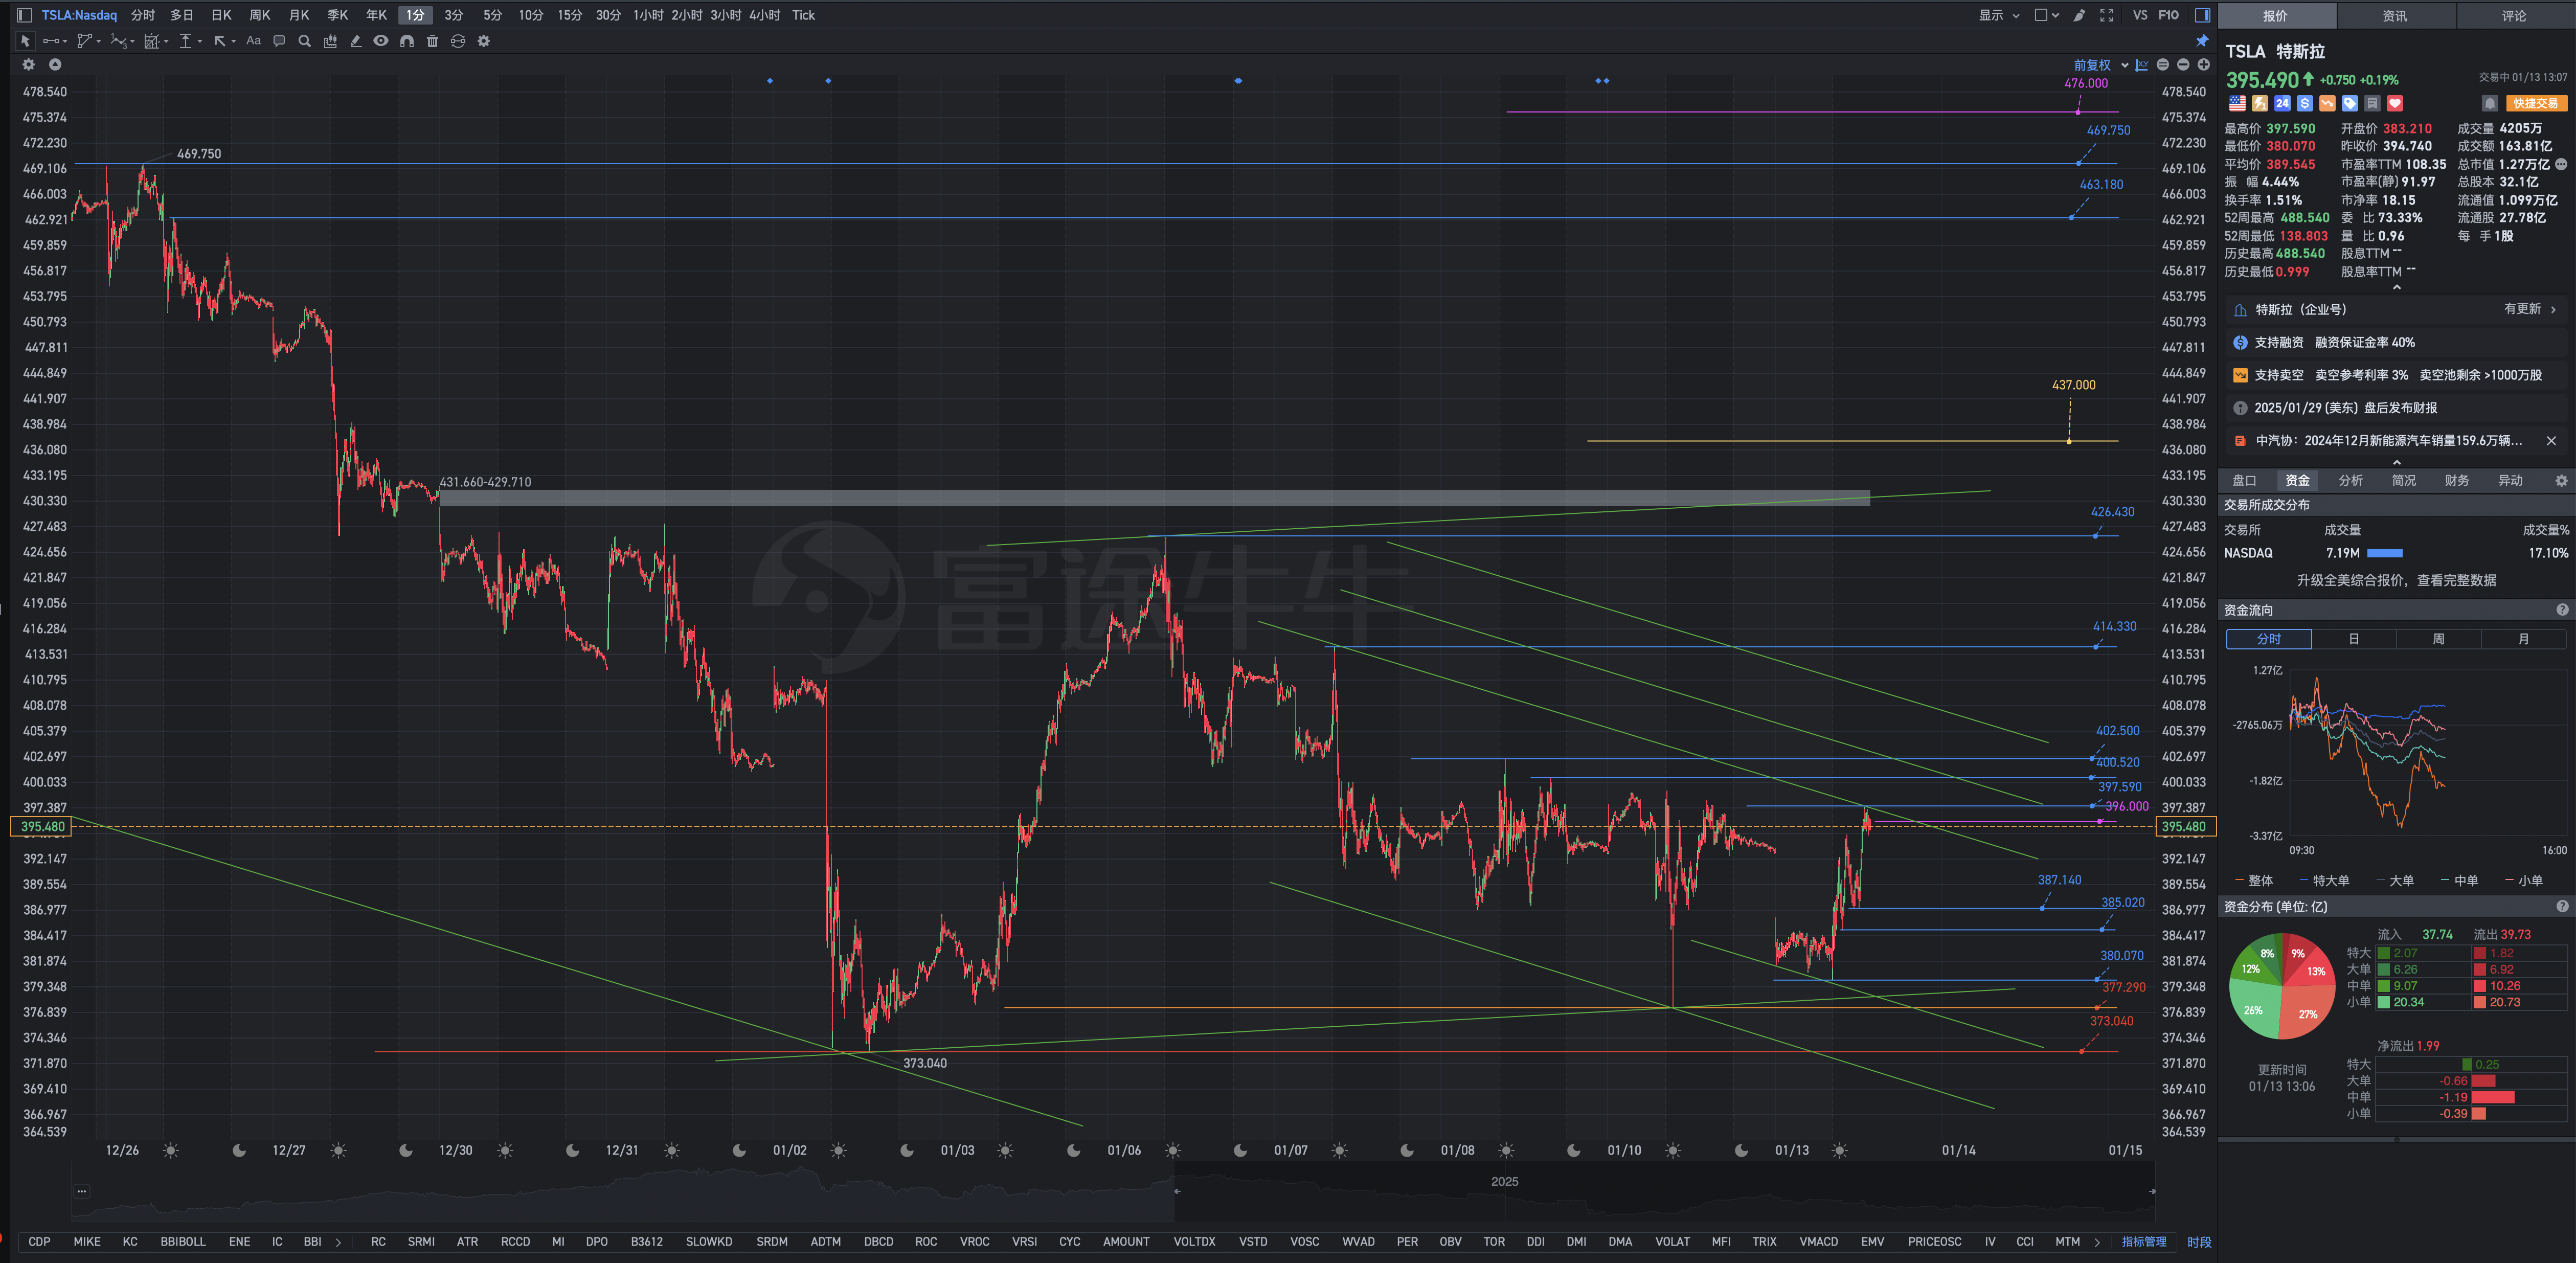Select the MACD-style VMACD indicator

[1818, 1242]
